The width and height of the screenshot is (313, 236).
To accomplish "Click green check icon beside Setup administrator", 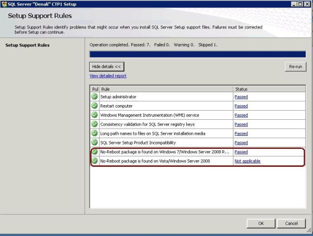I will point(95,97).
